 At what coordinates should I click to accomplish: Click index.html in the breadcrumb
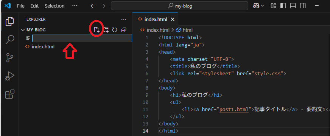pyautogui.click(x=158, y=30)
